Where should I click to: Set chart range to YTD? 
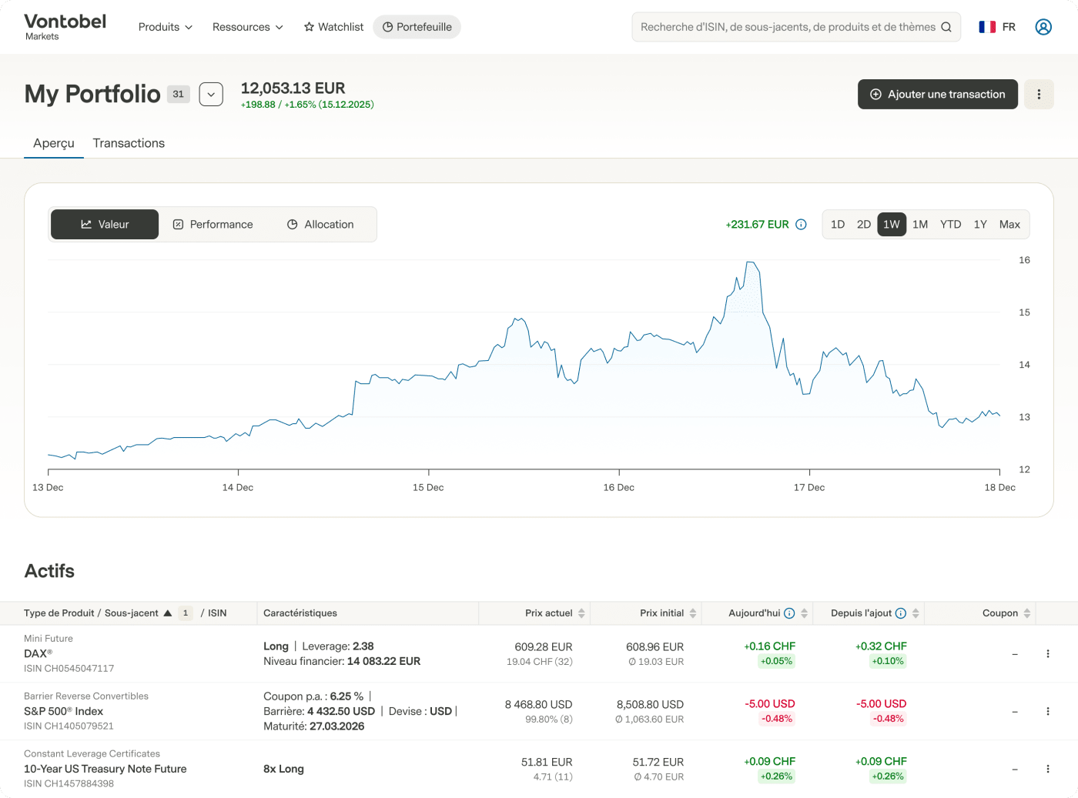[951, 225]
